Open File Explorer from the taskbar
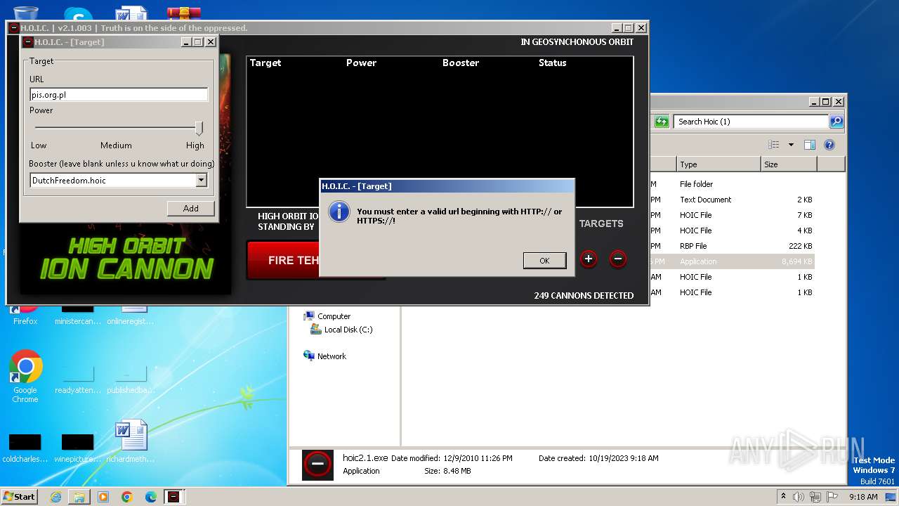Viewport: 899px width, 506px height. click(79, 497)
